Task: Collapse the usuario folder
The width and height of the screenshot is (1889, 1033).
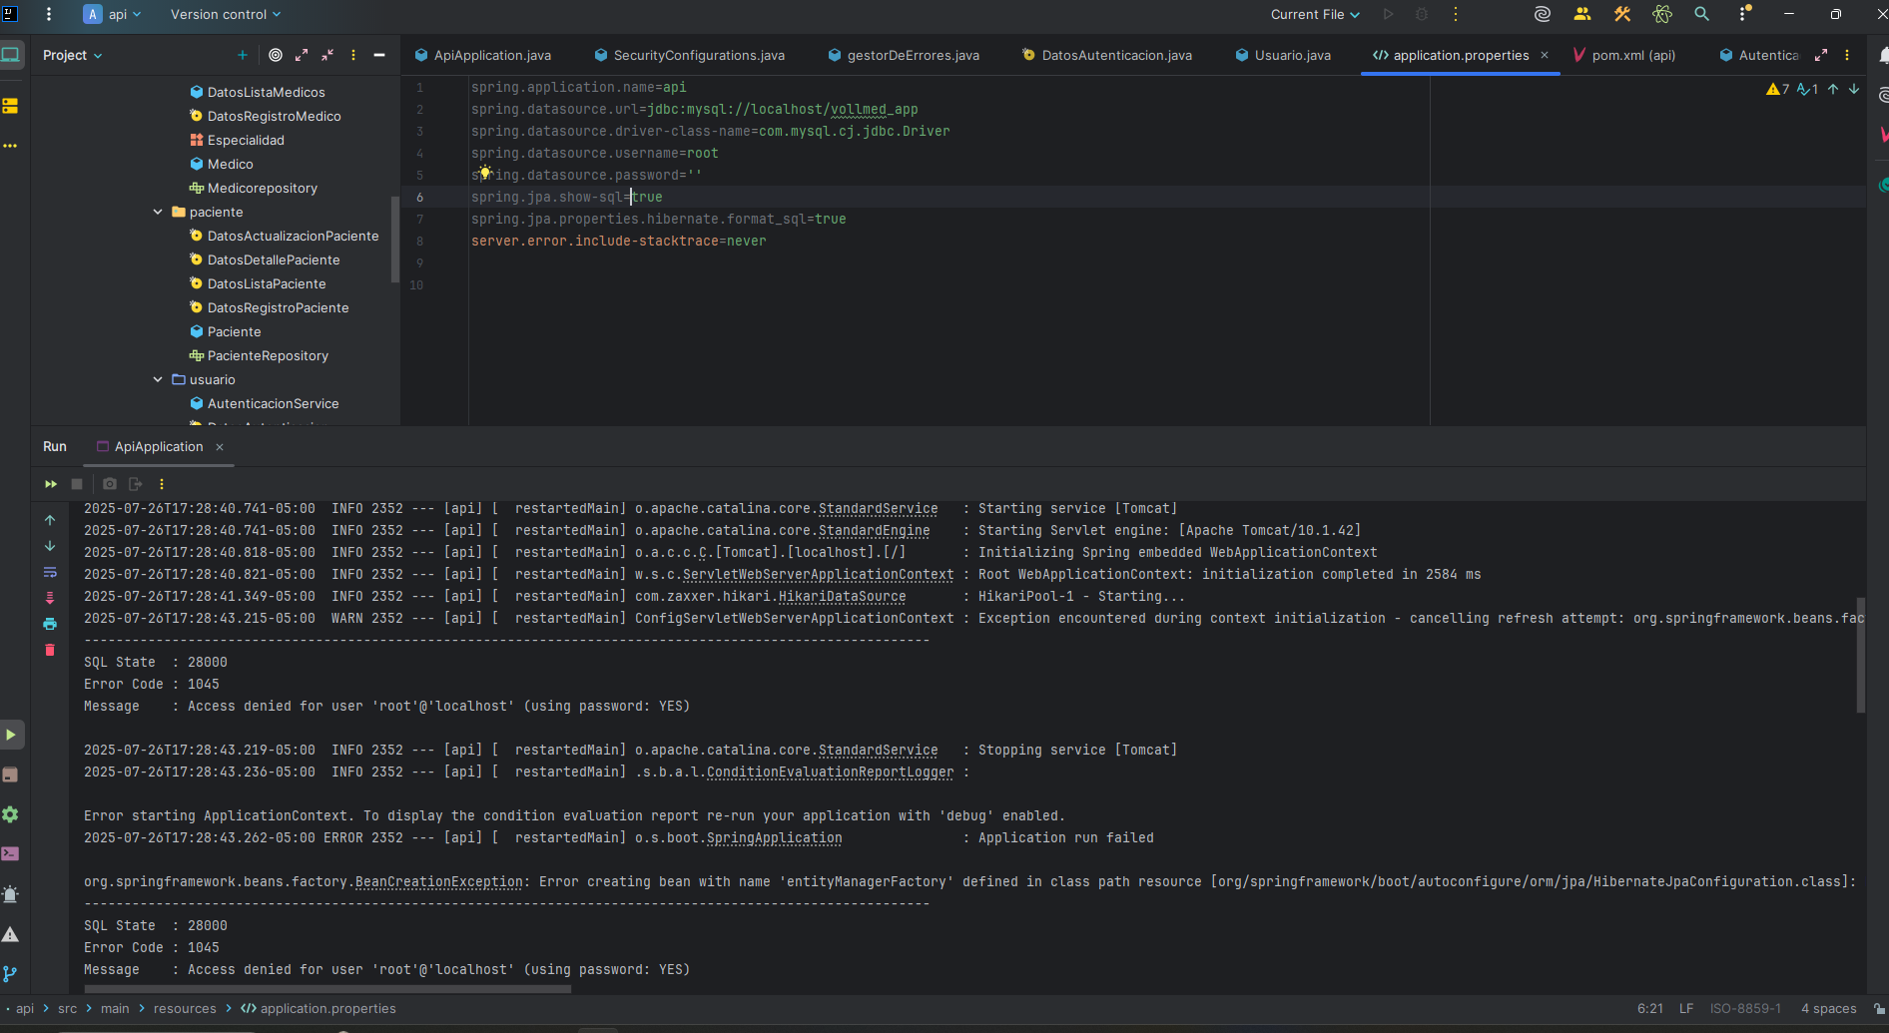Action: [x=158, y=379]
